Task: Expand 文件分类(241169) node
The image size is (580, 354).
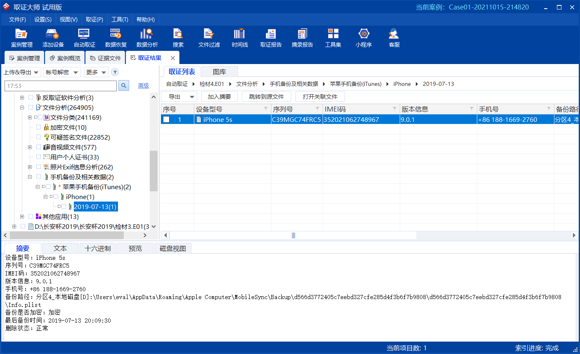Action: pos(30,118)
